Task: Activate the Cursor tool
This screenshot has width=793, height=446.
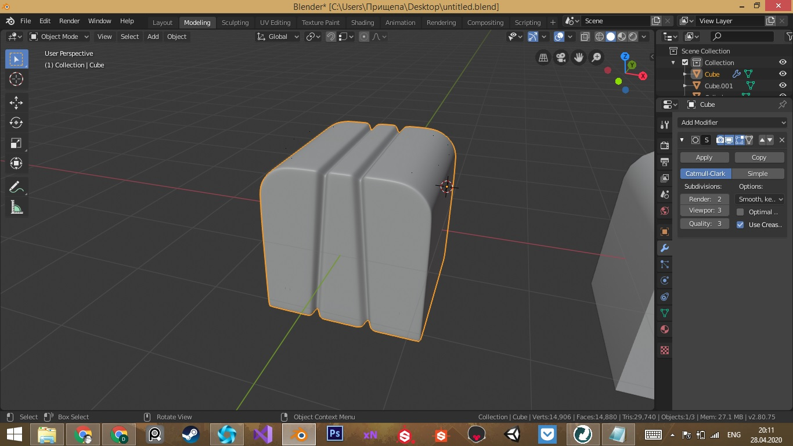Action: pyautogui.click(x=16, y=80)
